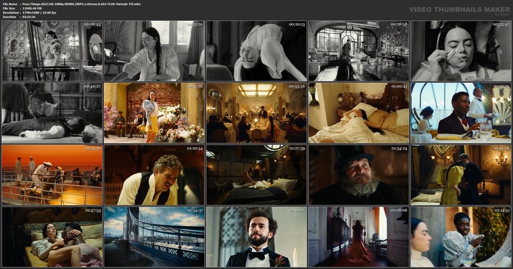
Task: Open the thumbnail stamped 01:47:53
Action: click(52, 237)
